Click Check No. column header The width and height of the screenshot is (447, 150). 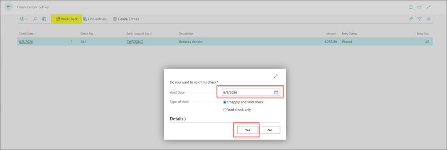(x=87, y=34)
